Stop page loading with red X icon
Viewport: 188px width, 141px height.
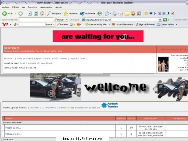tap(30, 13)
